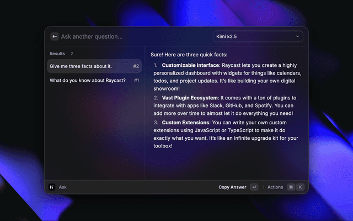Viewport: 353px width, 221px height.
Task: Open the Kimi k2.5 model dropdown
Action: [258, 36]
